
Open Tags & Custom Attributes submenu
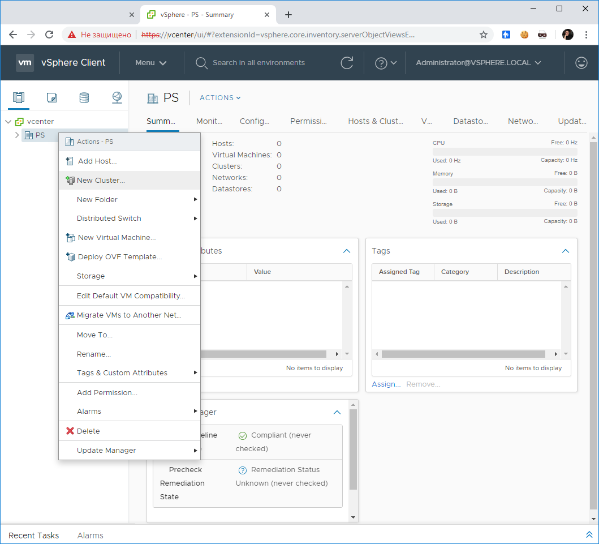[x=130, y=372]
